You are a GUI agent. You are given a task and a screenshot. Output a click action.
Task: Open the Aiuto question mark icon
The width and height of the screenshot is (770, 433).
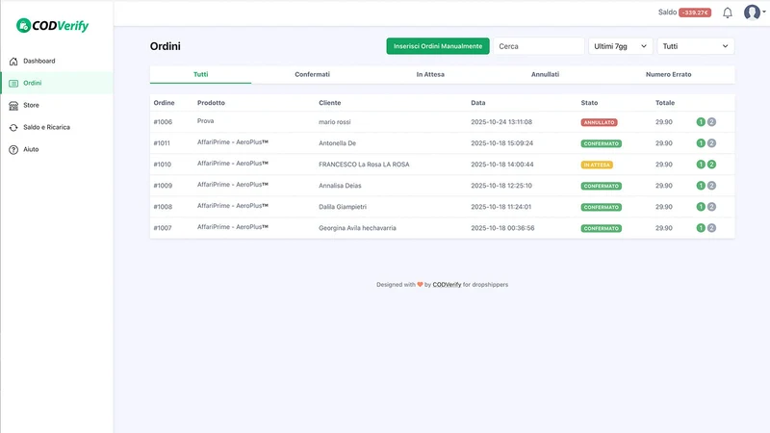[13, 150]
